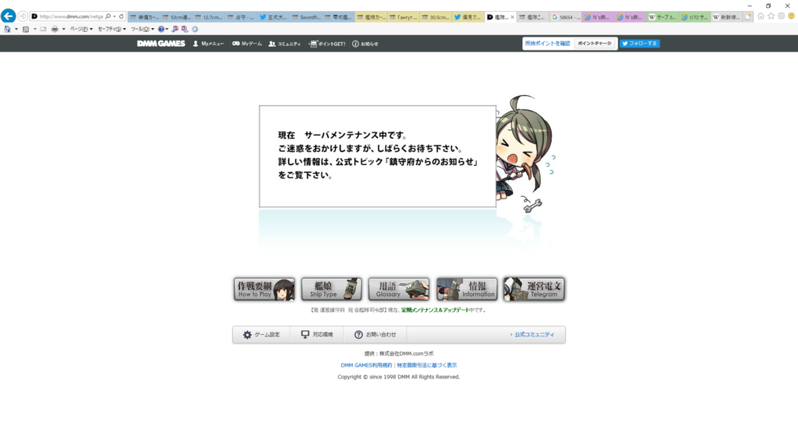Click the browser forward arrow button

click(23, 16)
